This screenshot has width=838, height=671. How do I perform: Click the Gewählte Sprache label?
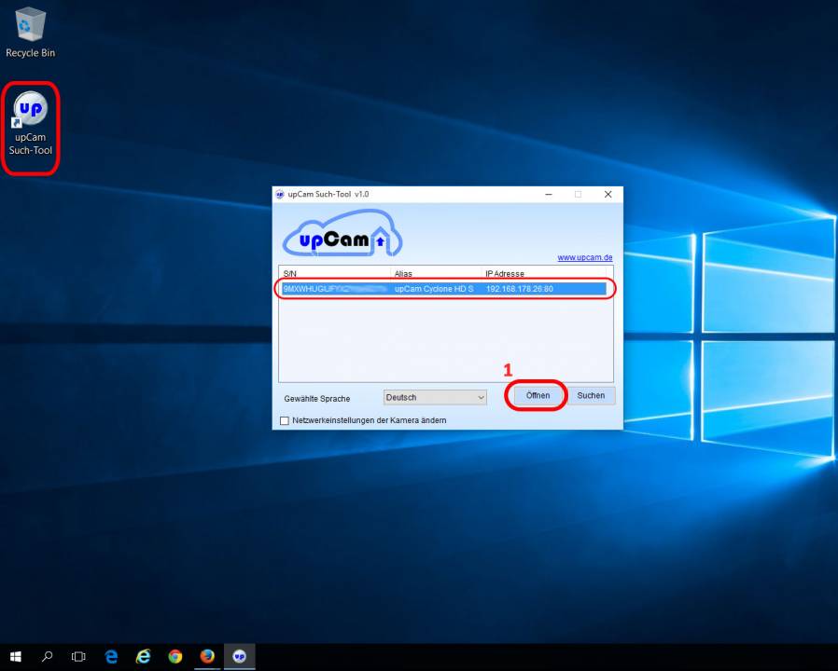317,399
